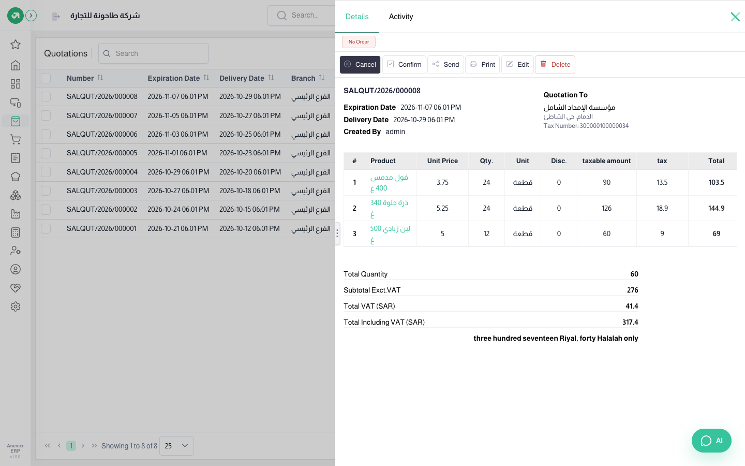Open the user-settings people icon in sidebar
The height and width of the screenshot is (466, 745).
pyautogui.click(x=16, y=251)
